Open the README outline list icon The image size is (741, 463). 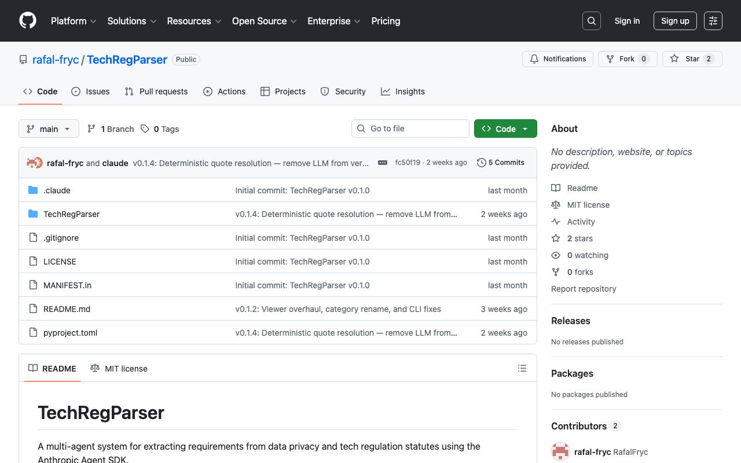522,369
